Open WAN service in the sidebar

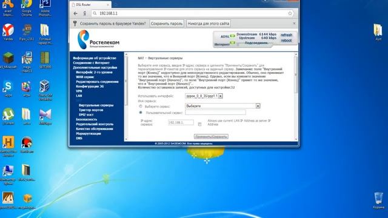[85, 77]
